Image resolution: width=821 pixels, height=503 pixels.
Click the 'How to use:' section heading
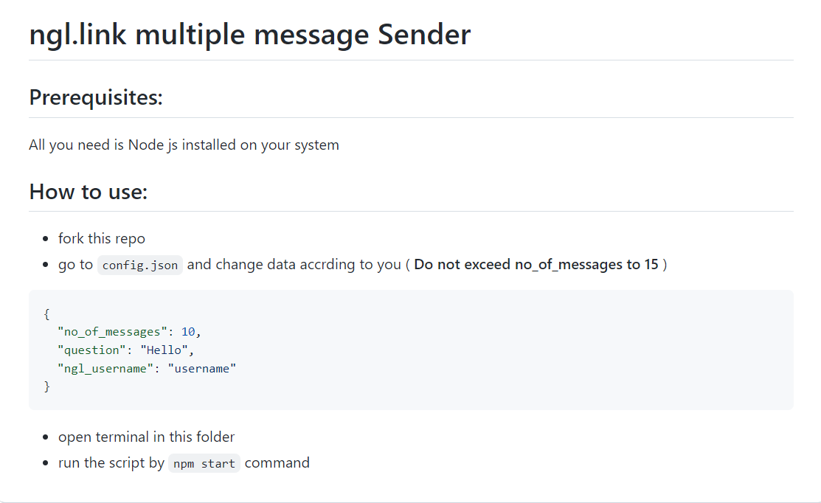(88, 192)
